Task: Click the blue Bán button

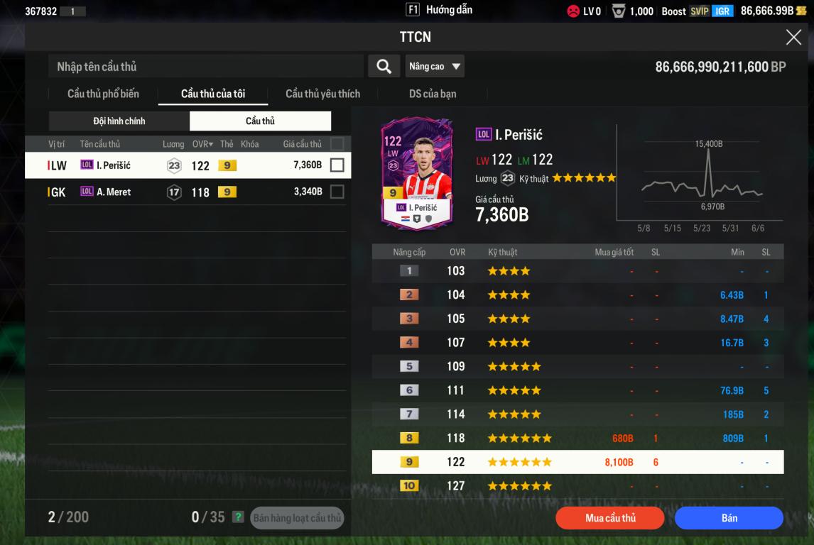Action: click(x=729, y=517)
